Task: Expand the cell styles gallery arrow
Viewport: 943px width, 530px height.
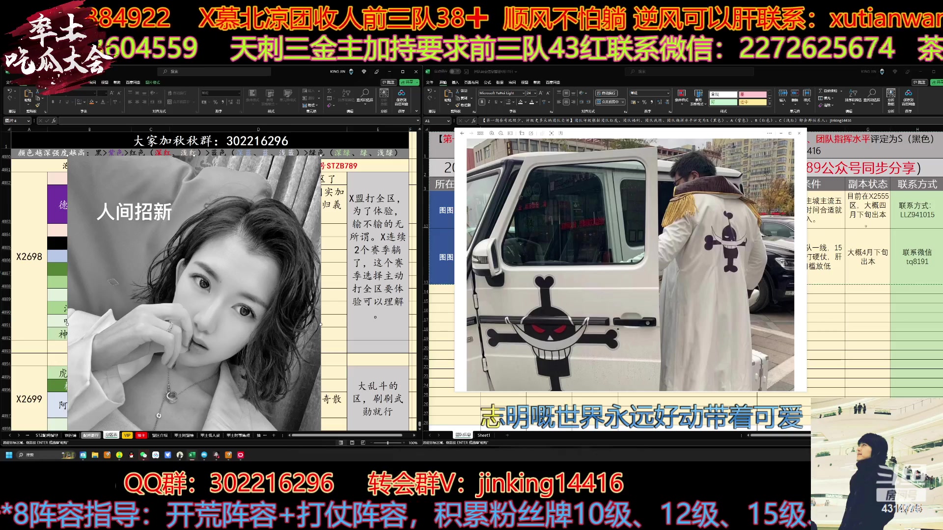Action: pos(770,104)
